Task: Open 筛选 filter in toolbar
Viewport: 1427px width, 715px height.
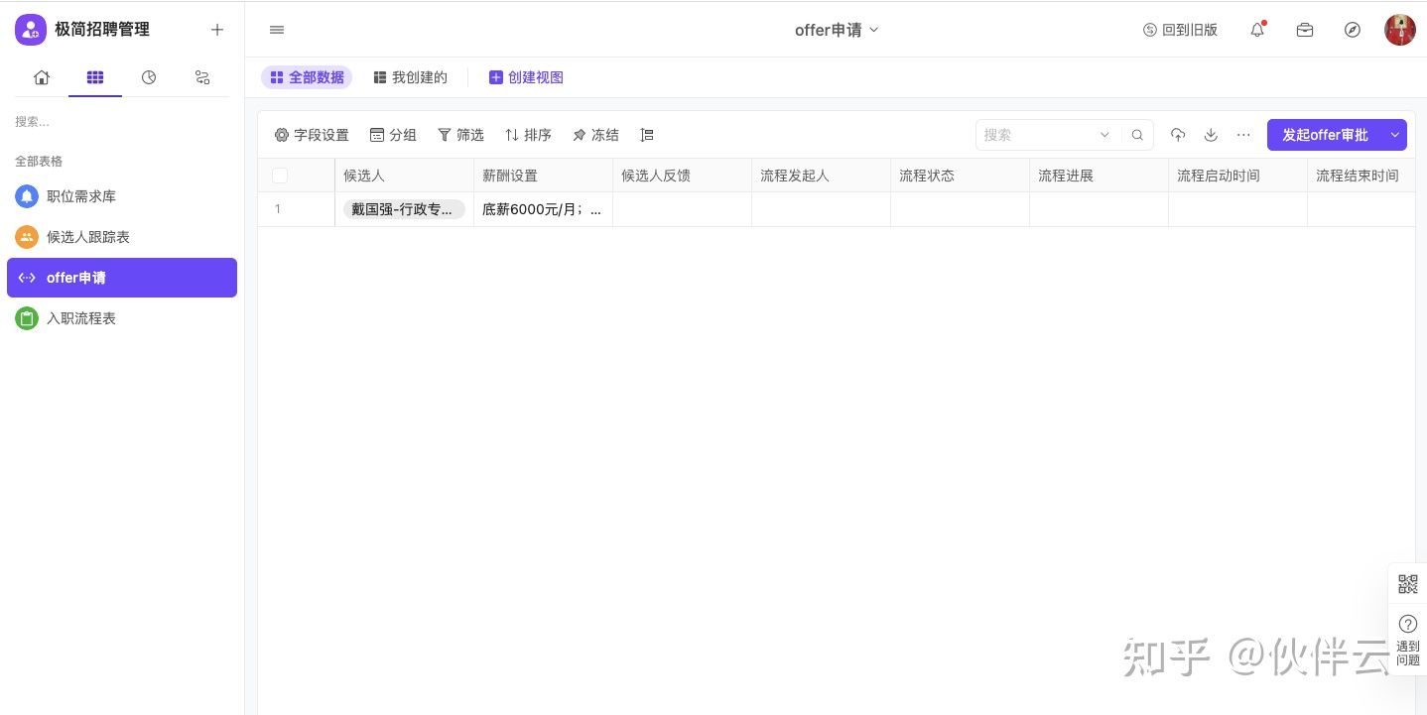Action: pyautogui.click(x=460, y=135)
